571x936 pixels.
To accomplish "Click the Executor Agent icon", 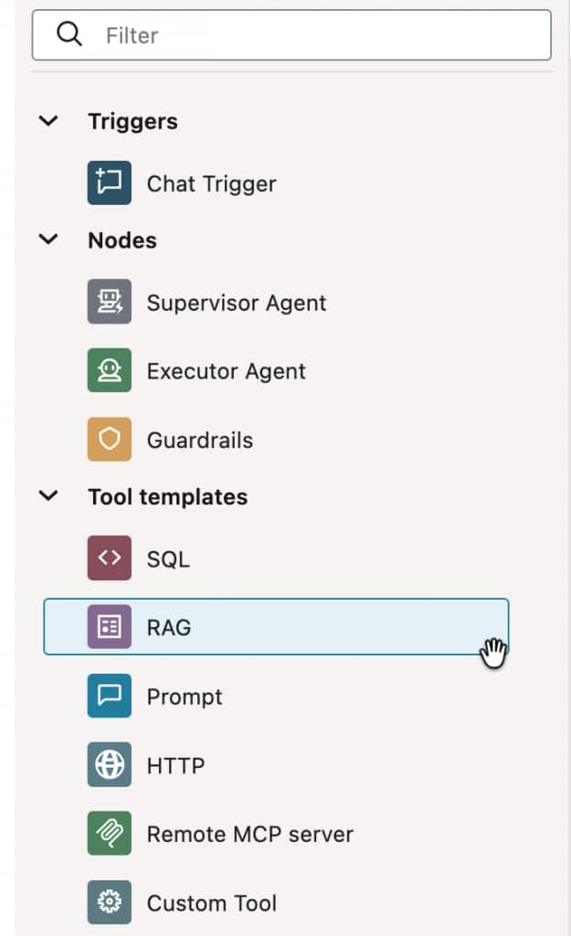I will [110, 370].
